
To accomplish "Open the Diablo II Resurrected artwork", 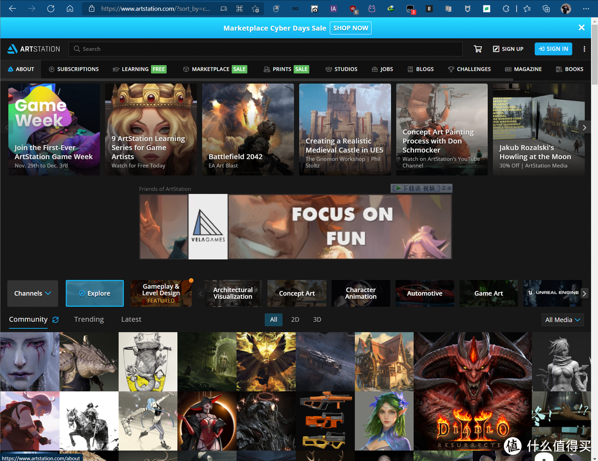I will coord(472,391).
